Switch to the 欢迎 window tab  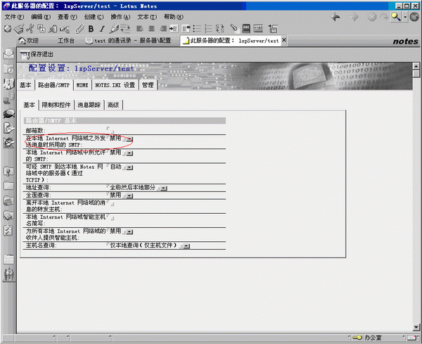tap(28, 41)
